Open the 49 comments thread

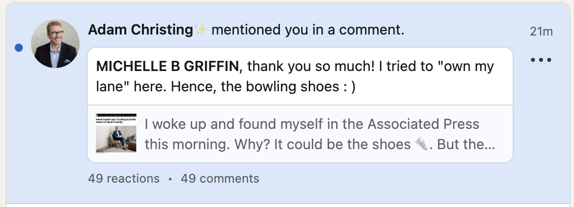(220, 179)
